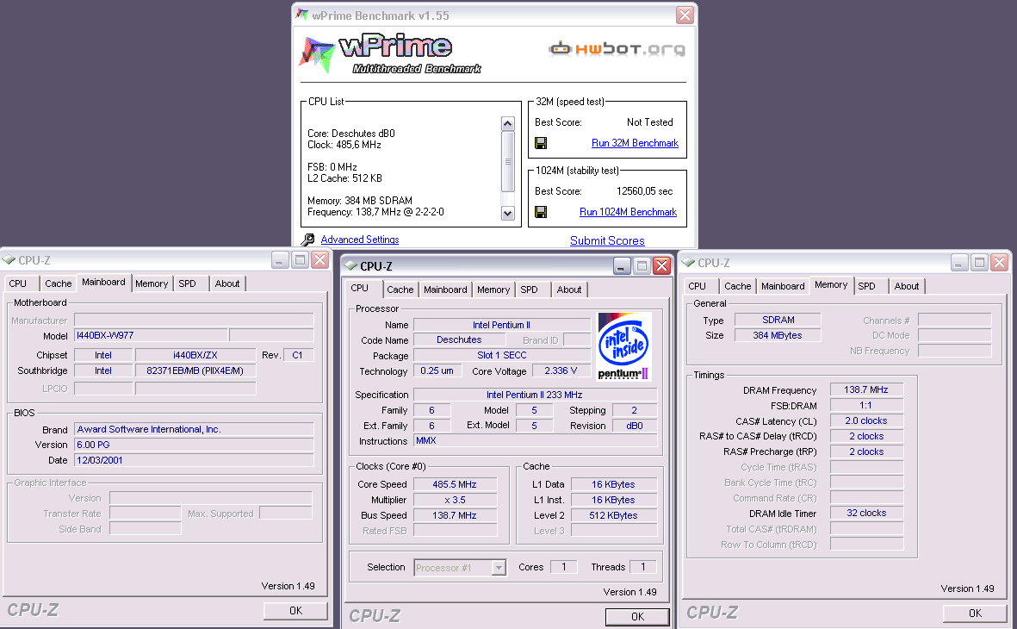Click the save icon in 1024M stability test

[x=541, y=212]
